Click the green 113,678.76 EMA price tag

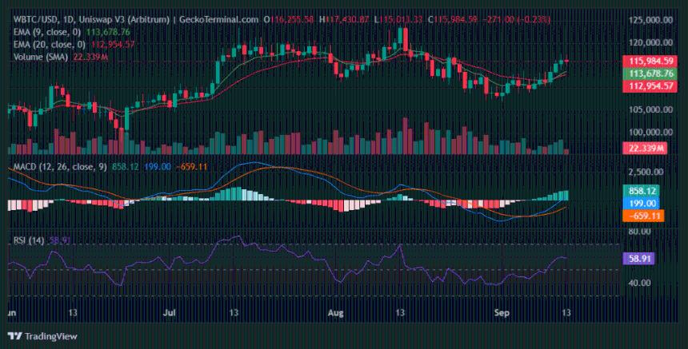click(x=650, y=73)
